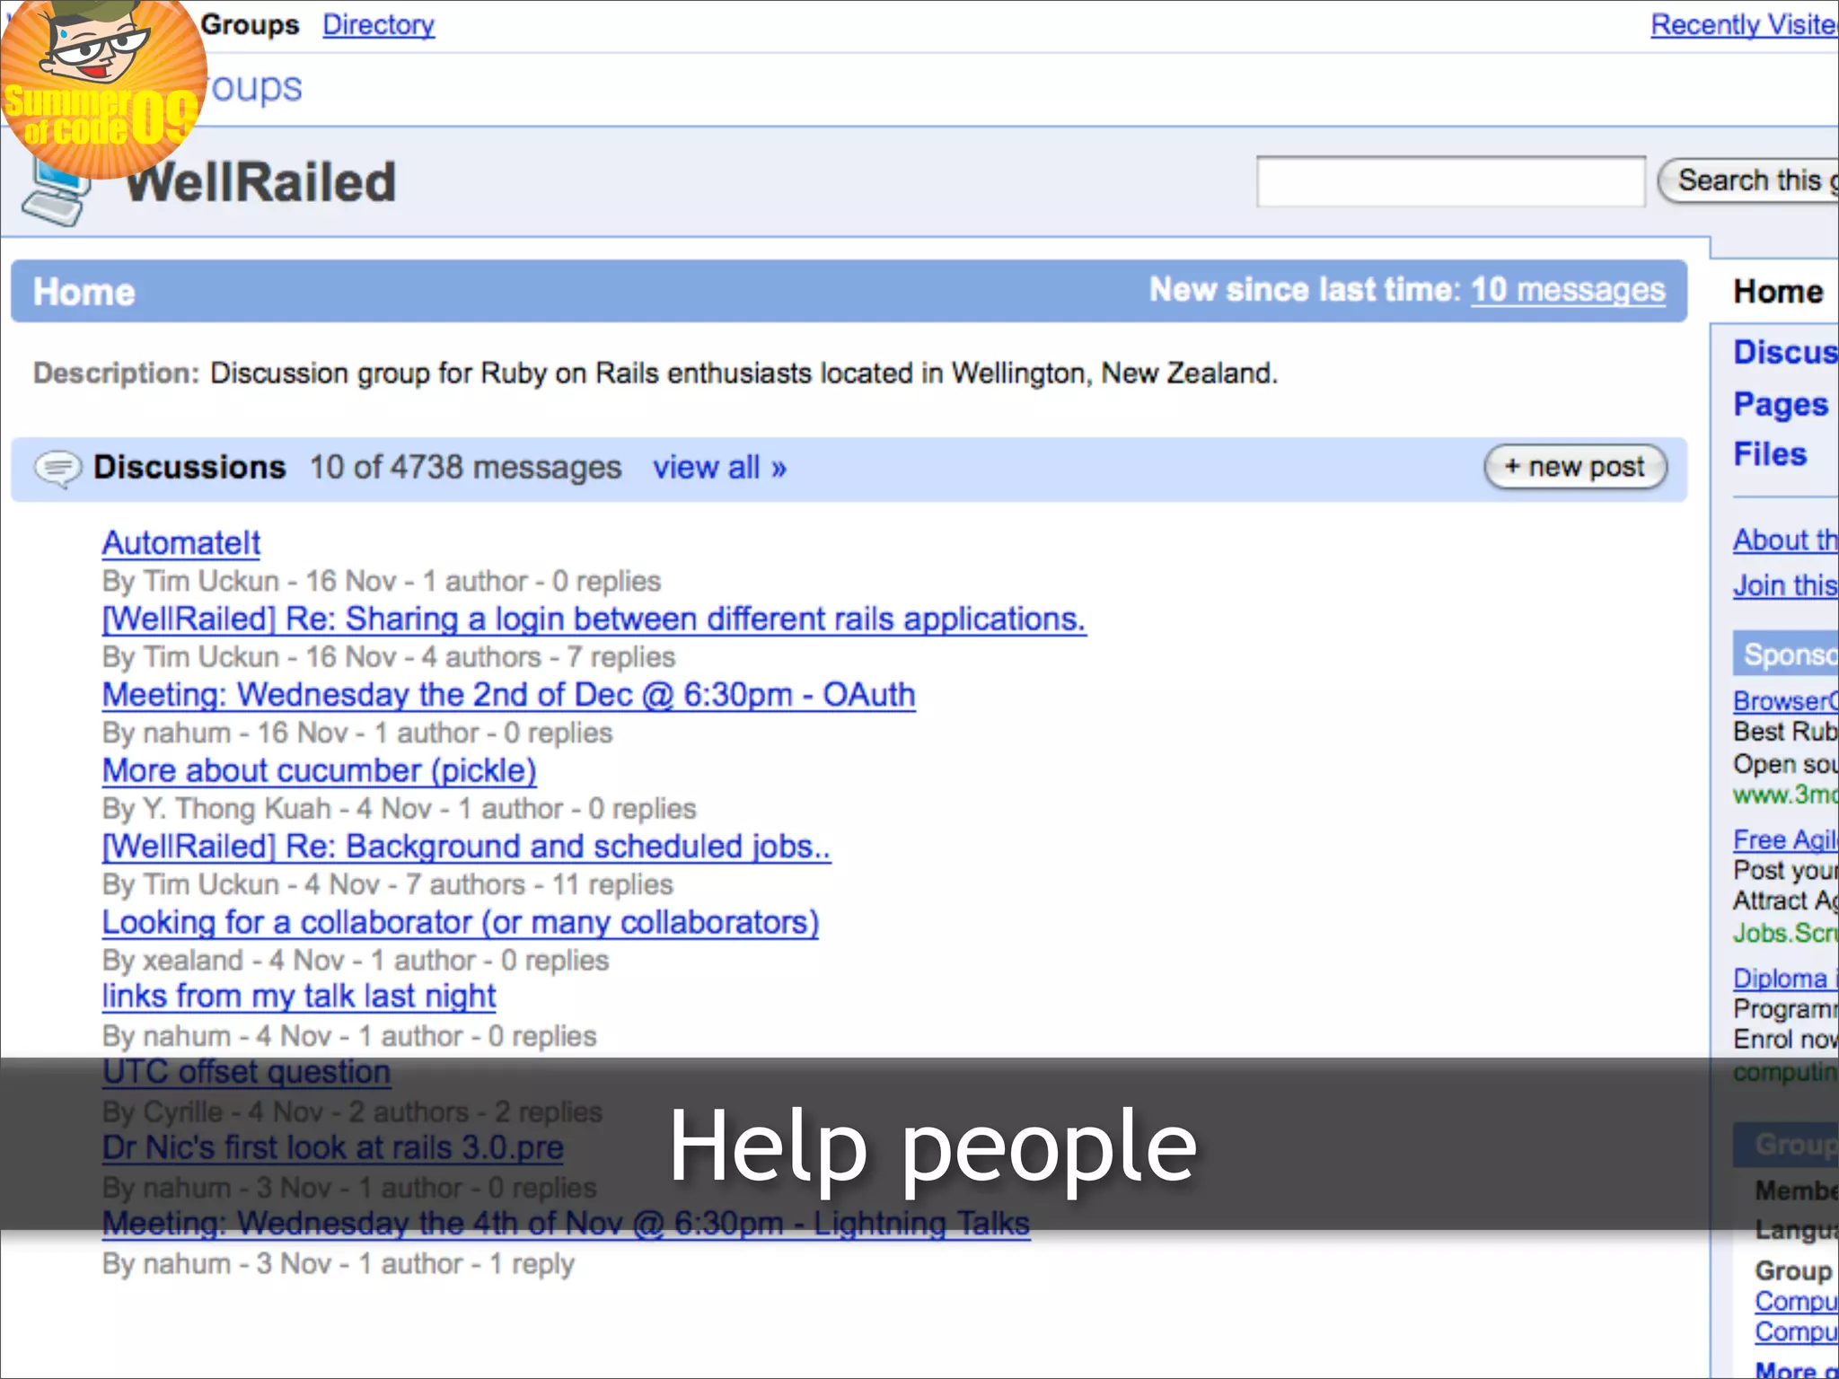Screen dimensions: 1839x1379
Task: Open Recently Visited link
Action: pos(1744,24)
